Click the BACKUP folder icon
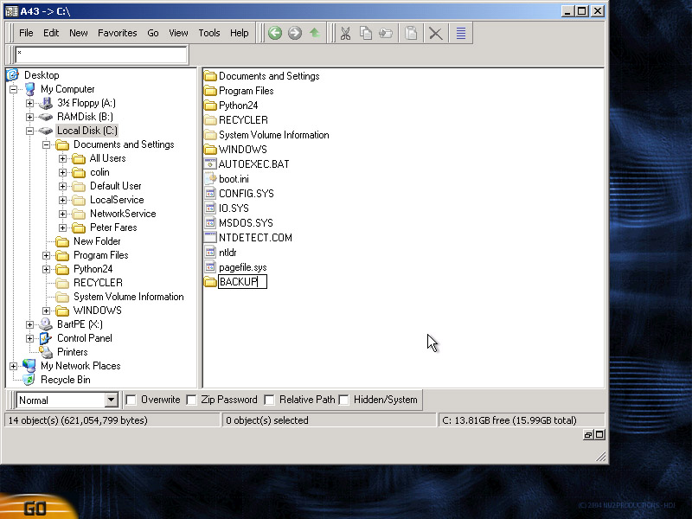The height and width of the screenshot is (519, 692). coord(210,282)
